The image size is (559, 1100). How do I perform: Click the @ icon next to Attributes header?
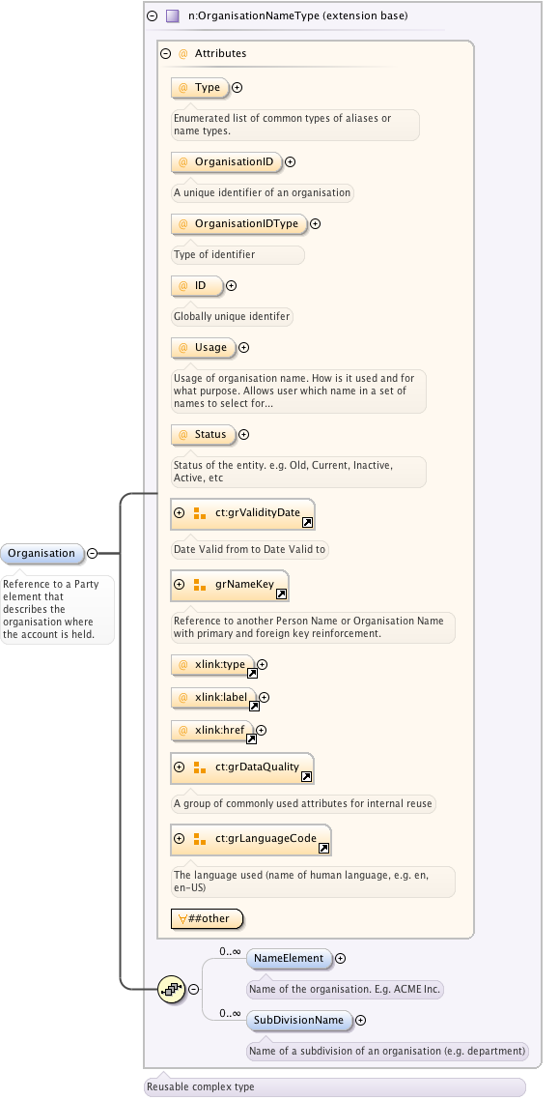[x=182, y=53]
